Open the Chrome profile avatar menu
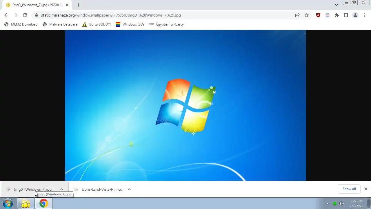Viewport: 371px width, 209px height. (x=355, y=15)
